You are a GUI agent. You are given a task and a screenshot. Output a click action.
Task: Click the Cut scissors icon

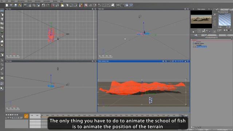[x=25, y=5]
